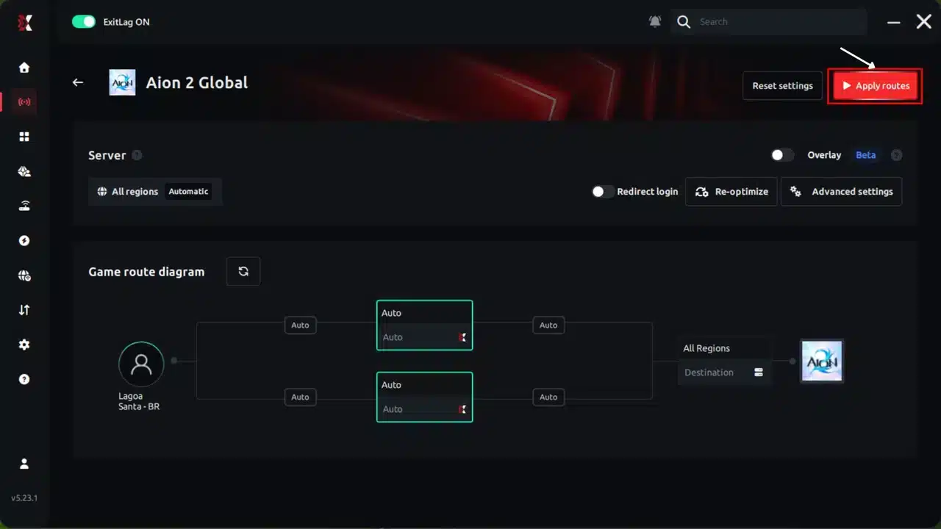Viewport: 941px width, 529px height.
Task: Turn off the ExitLag ON switch
Action: point(84,22)
